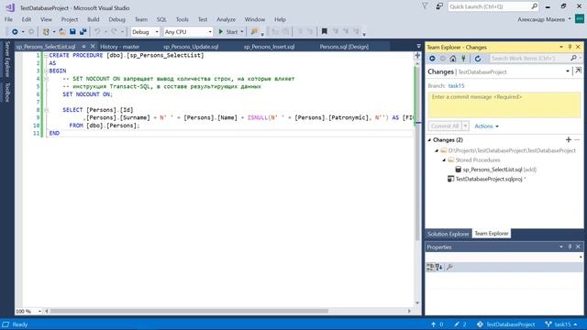
Task: Open the Analyze menu
Action: (x=227, y=19)
